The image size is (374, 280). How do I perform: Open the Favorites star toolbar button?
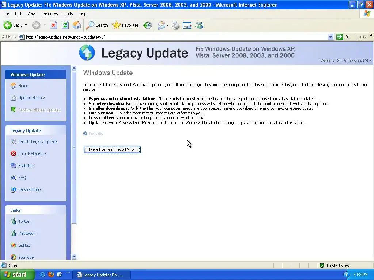point(126,25)
